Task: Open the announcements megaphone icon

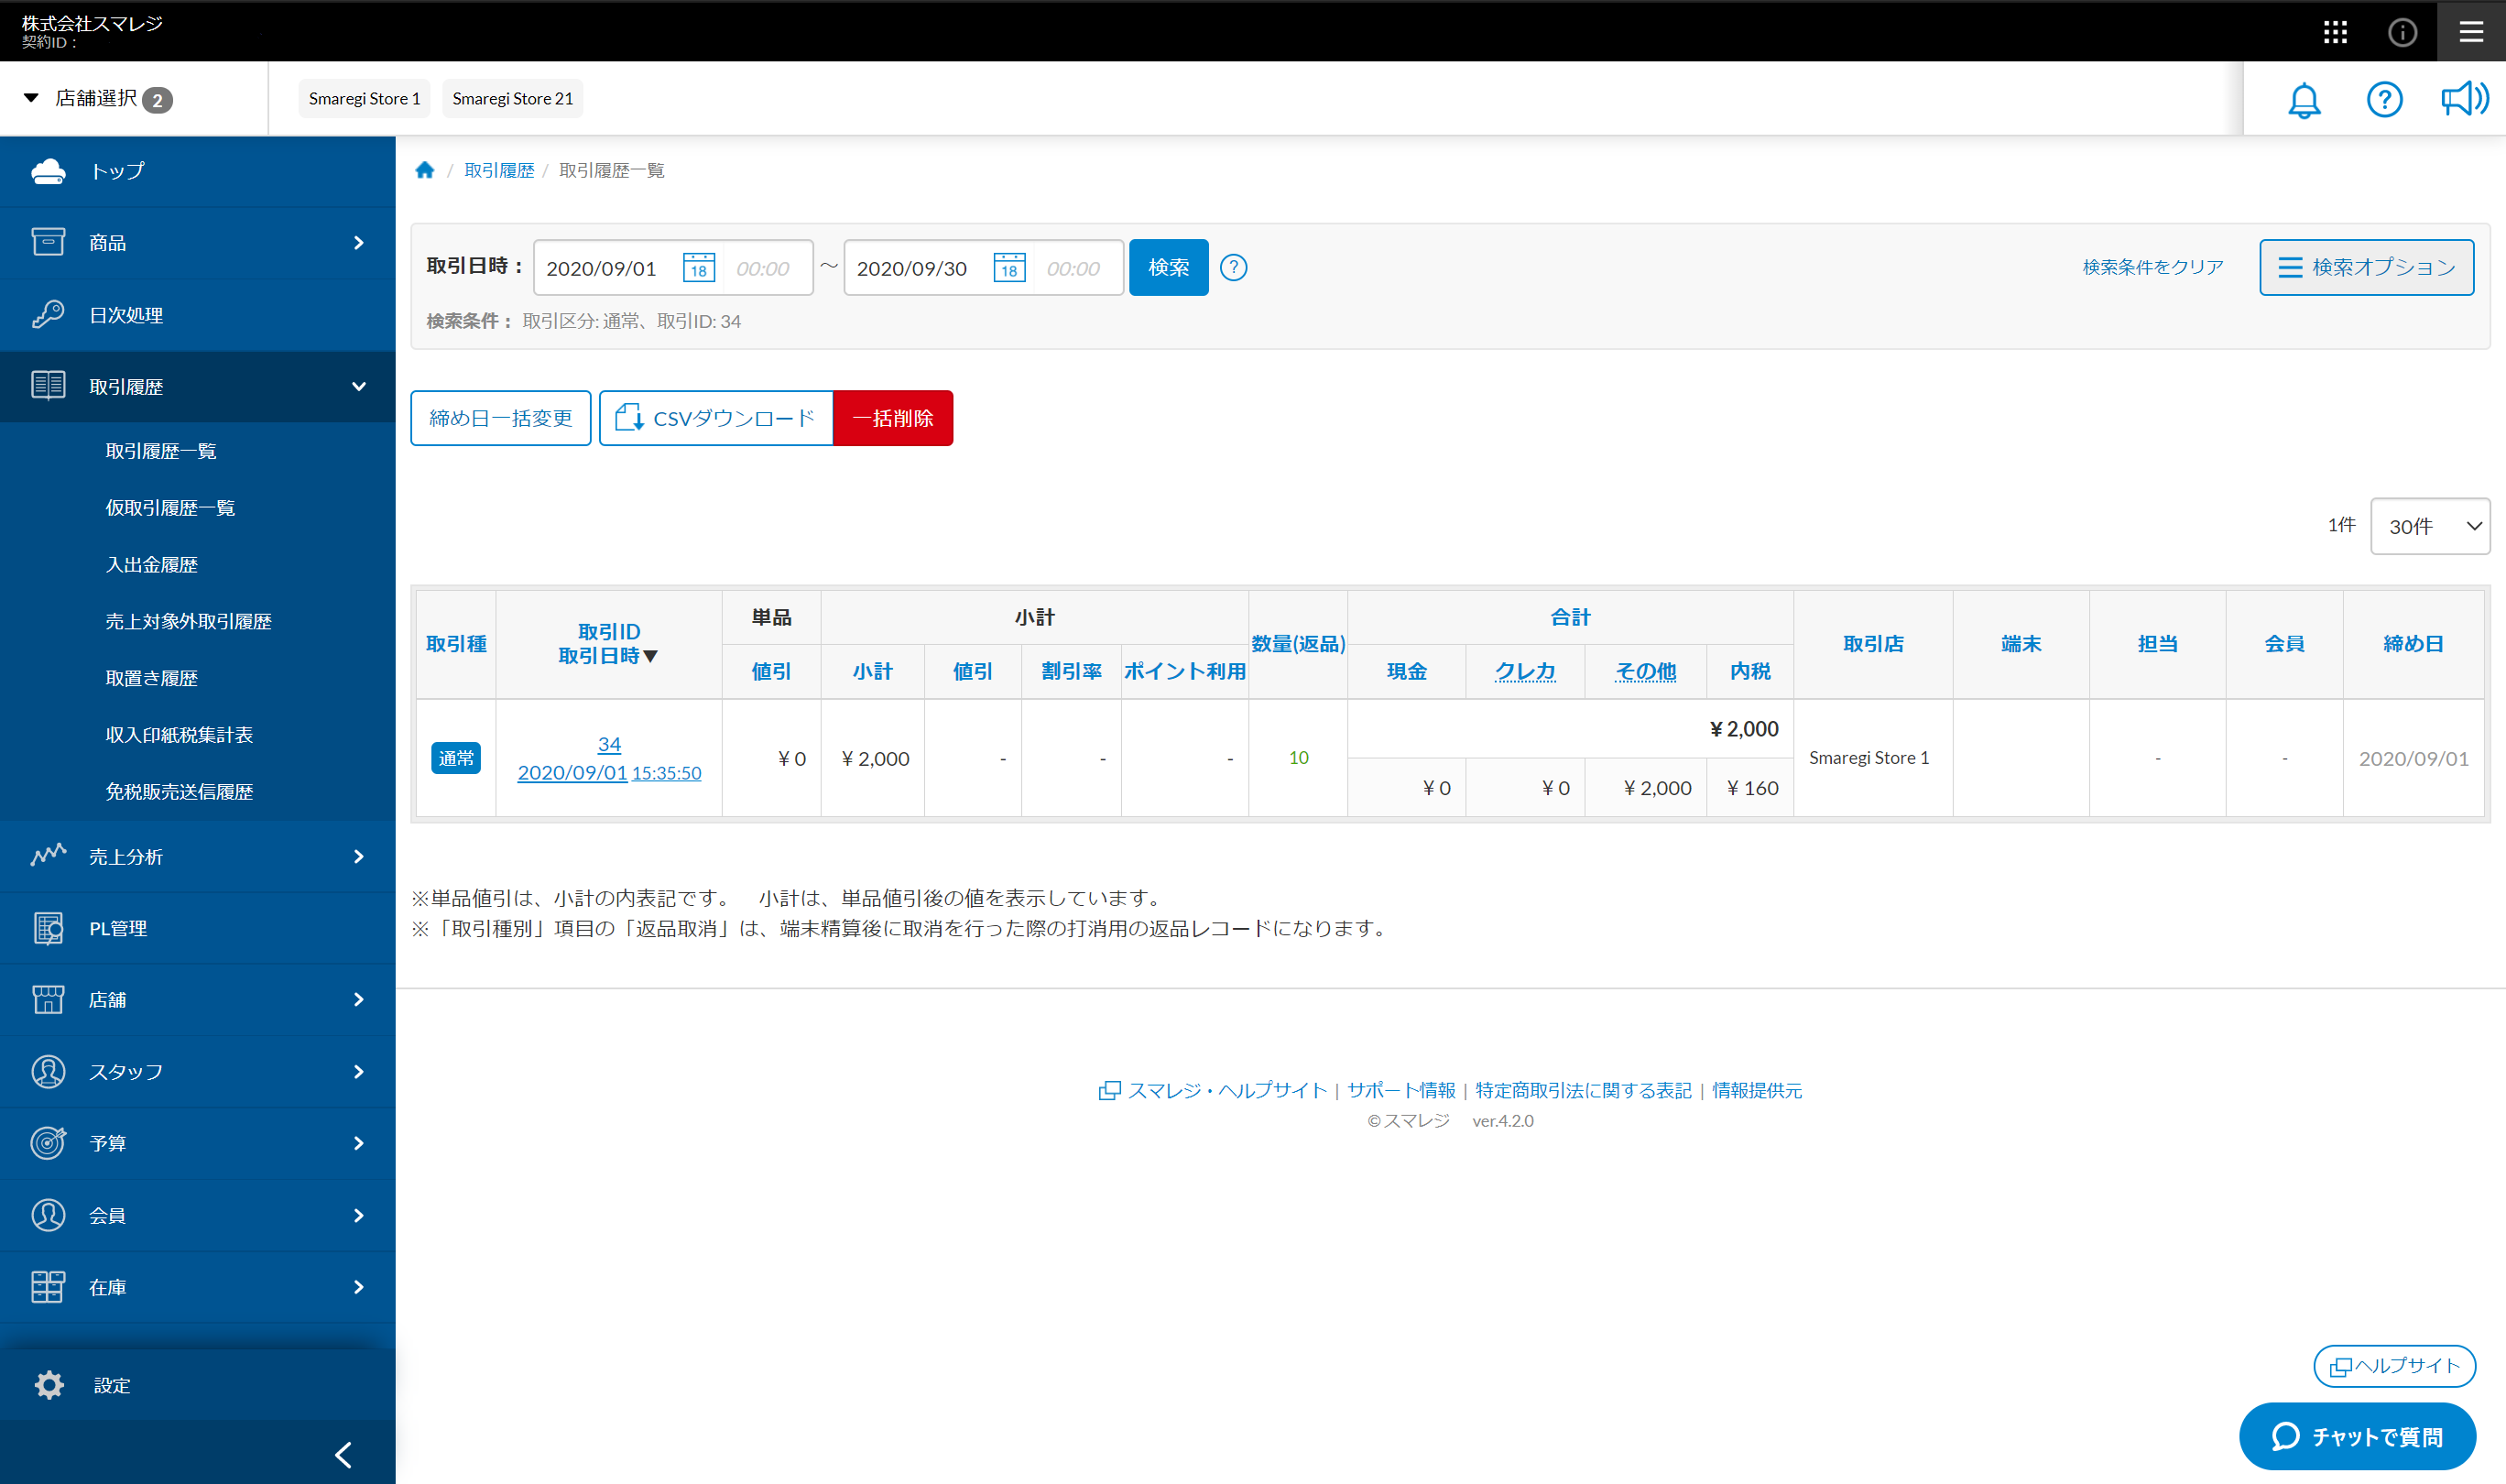Action: 2464,99
